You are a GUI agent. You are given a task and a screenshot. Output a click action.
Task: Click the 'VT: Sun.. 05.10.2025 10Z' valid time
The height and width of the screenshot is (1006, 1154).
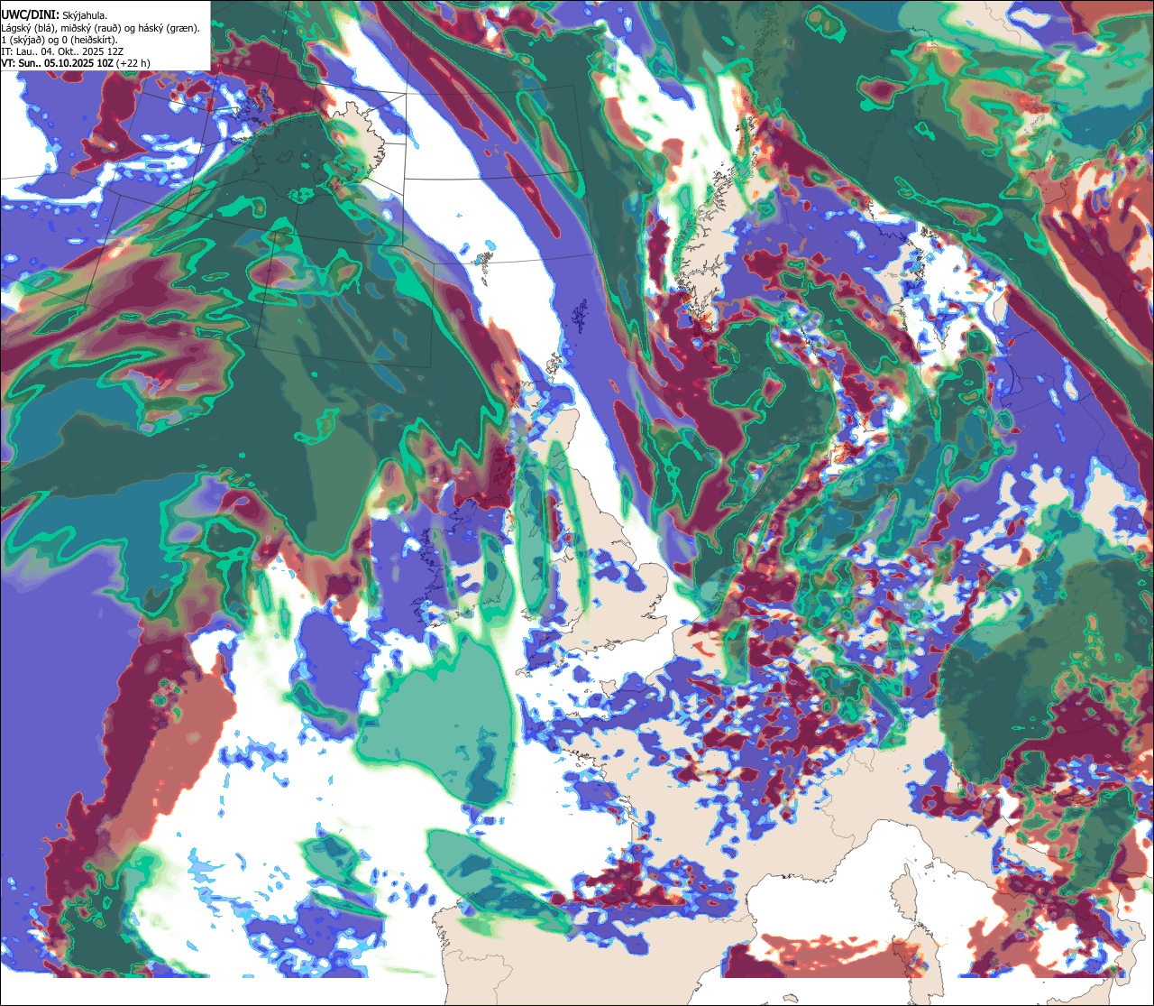[x=57, y=63]
